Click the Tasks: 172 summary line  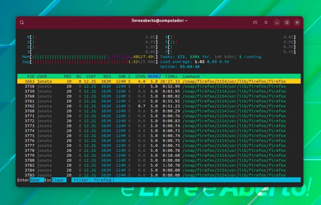211,57
